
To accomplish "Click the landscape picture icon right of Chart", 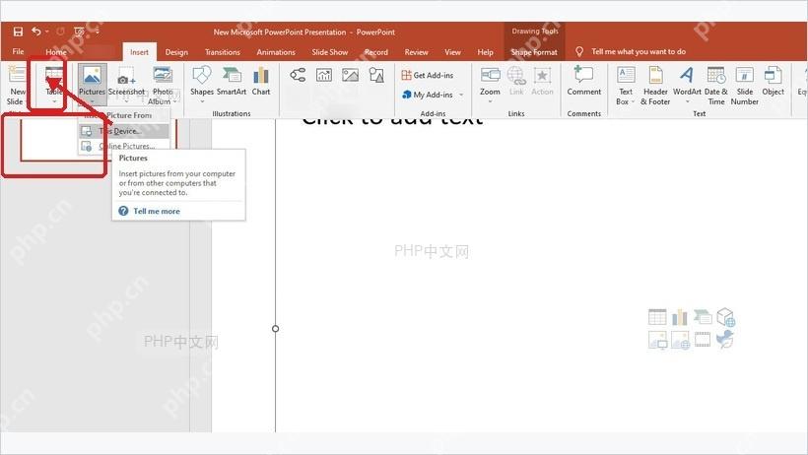I will pos(351,75).
